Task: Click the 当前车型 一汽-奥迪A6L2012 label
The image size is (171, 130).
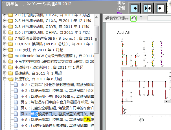Action: 36,4
